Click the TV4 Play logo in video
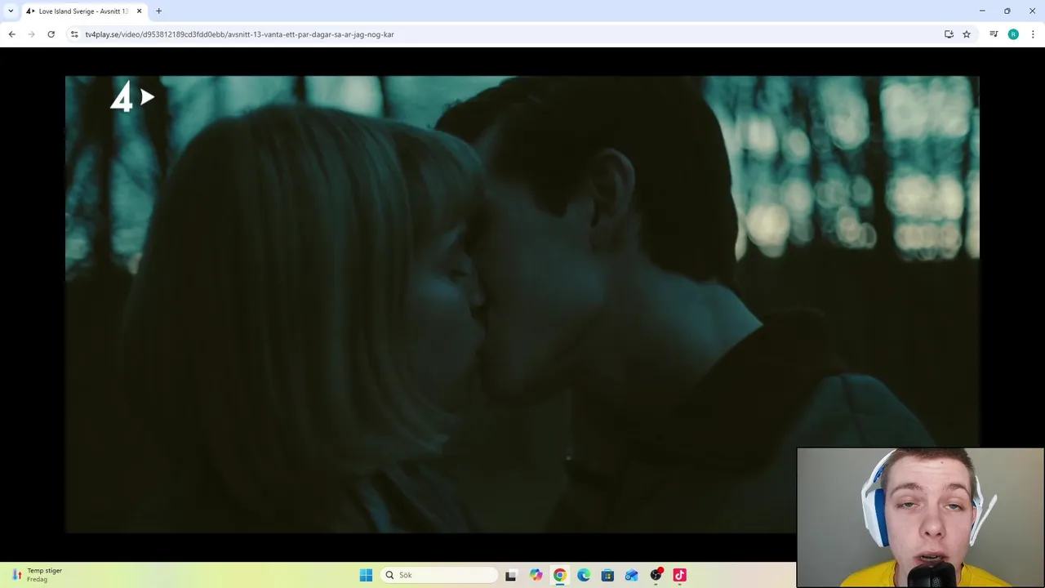1045x588 pixels. 132,98
